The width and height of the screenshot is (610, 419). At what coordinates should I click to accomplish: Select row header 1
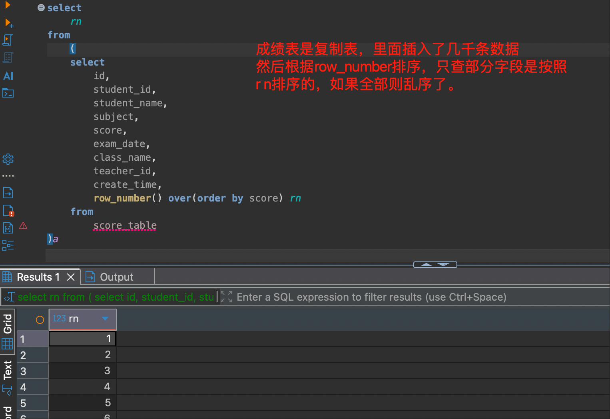click(33, 339)
